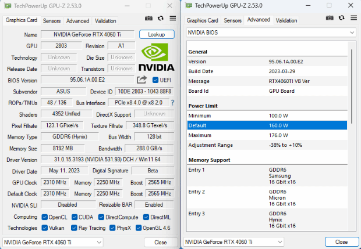Select Entry 3 Hynix memory row

267,219
